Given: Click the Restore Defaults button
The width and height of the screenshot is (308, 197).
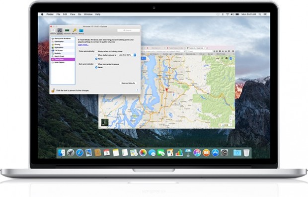Looking at the screenshot, I should tap(128, 83).
